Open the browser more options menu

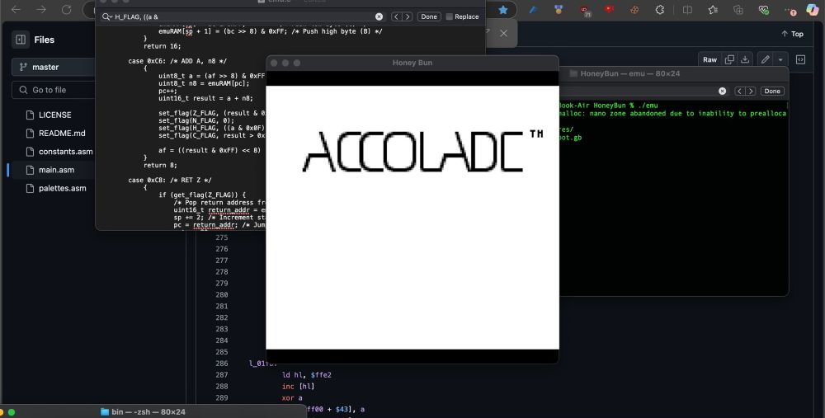pos(790,9)
